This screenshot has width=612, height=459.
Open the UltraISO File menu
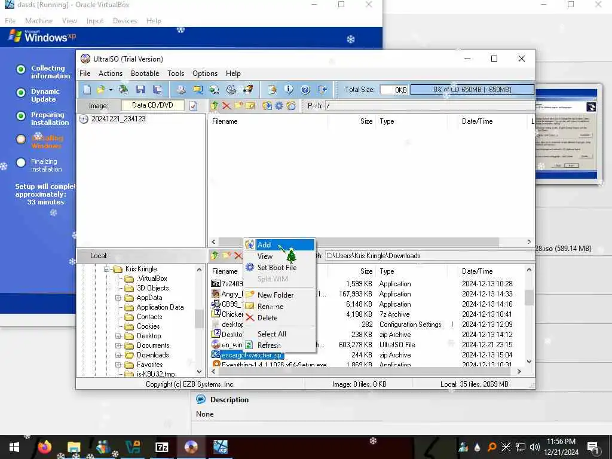coord(85,74)
